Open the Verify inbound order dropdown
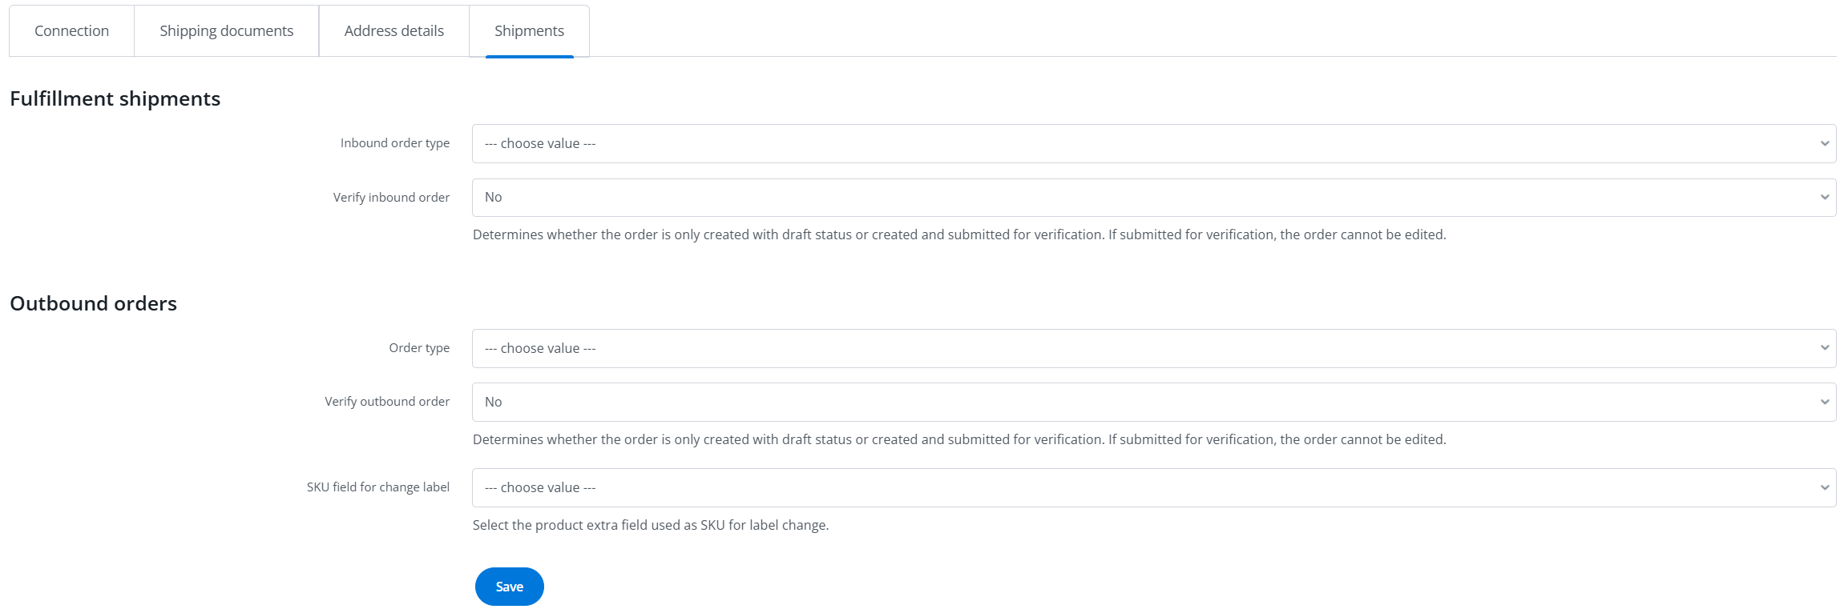Screen dimensions: 1844x613 1153,198
